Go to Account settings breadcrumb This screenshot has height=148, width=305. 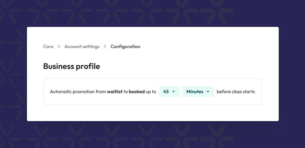82,47
